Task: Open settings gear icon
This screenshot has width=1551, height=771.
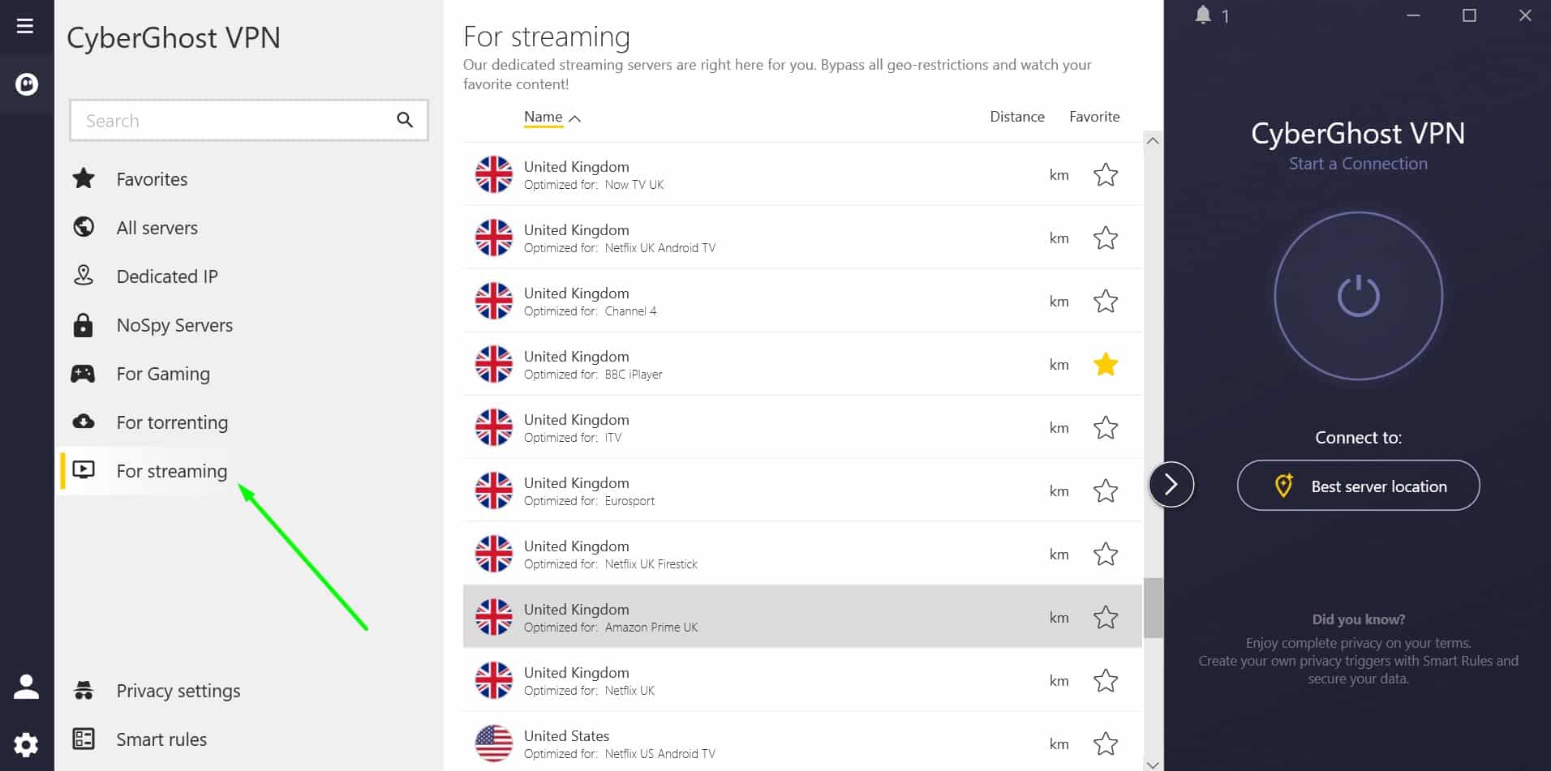Action: 26,744
